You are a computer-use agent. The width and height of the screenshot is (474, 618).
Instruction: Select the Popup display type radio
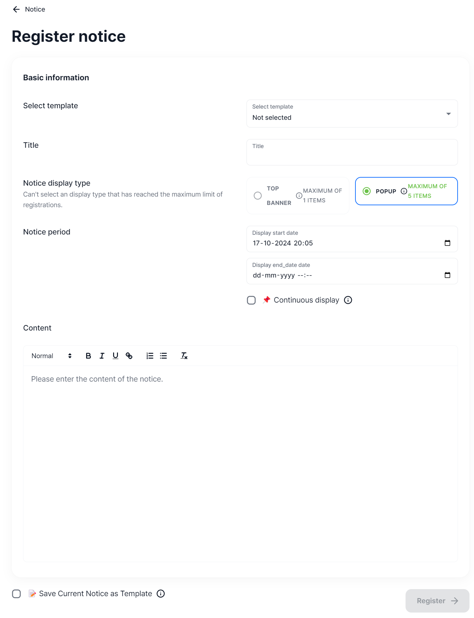[x=367, y=191]
